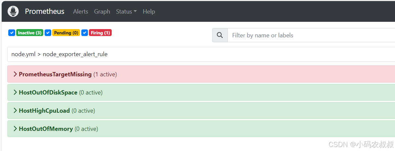Uncheck the Inactive (3) checkbox
The height and width of the screenshot is (151, 395).
point(12,33)
